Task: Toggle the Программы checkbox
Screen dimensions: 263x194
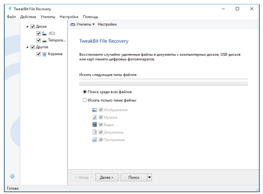Action: coord(101,140)
